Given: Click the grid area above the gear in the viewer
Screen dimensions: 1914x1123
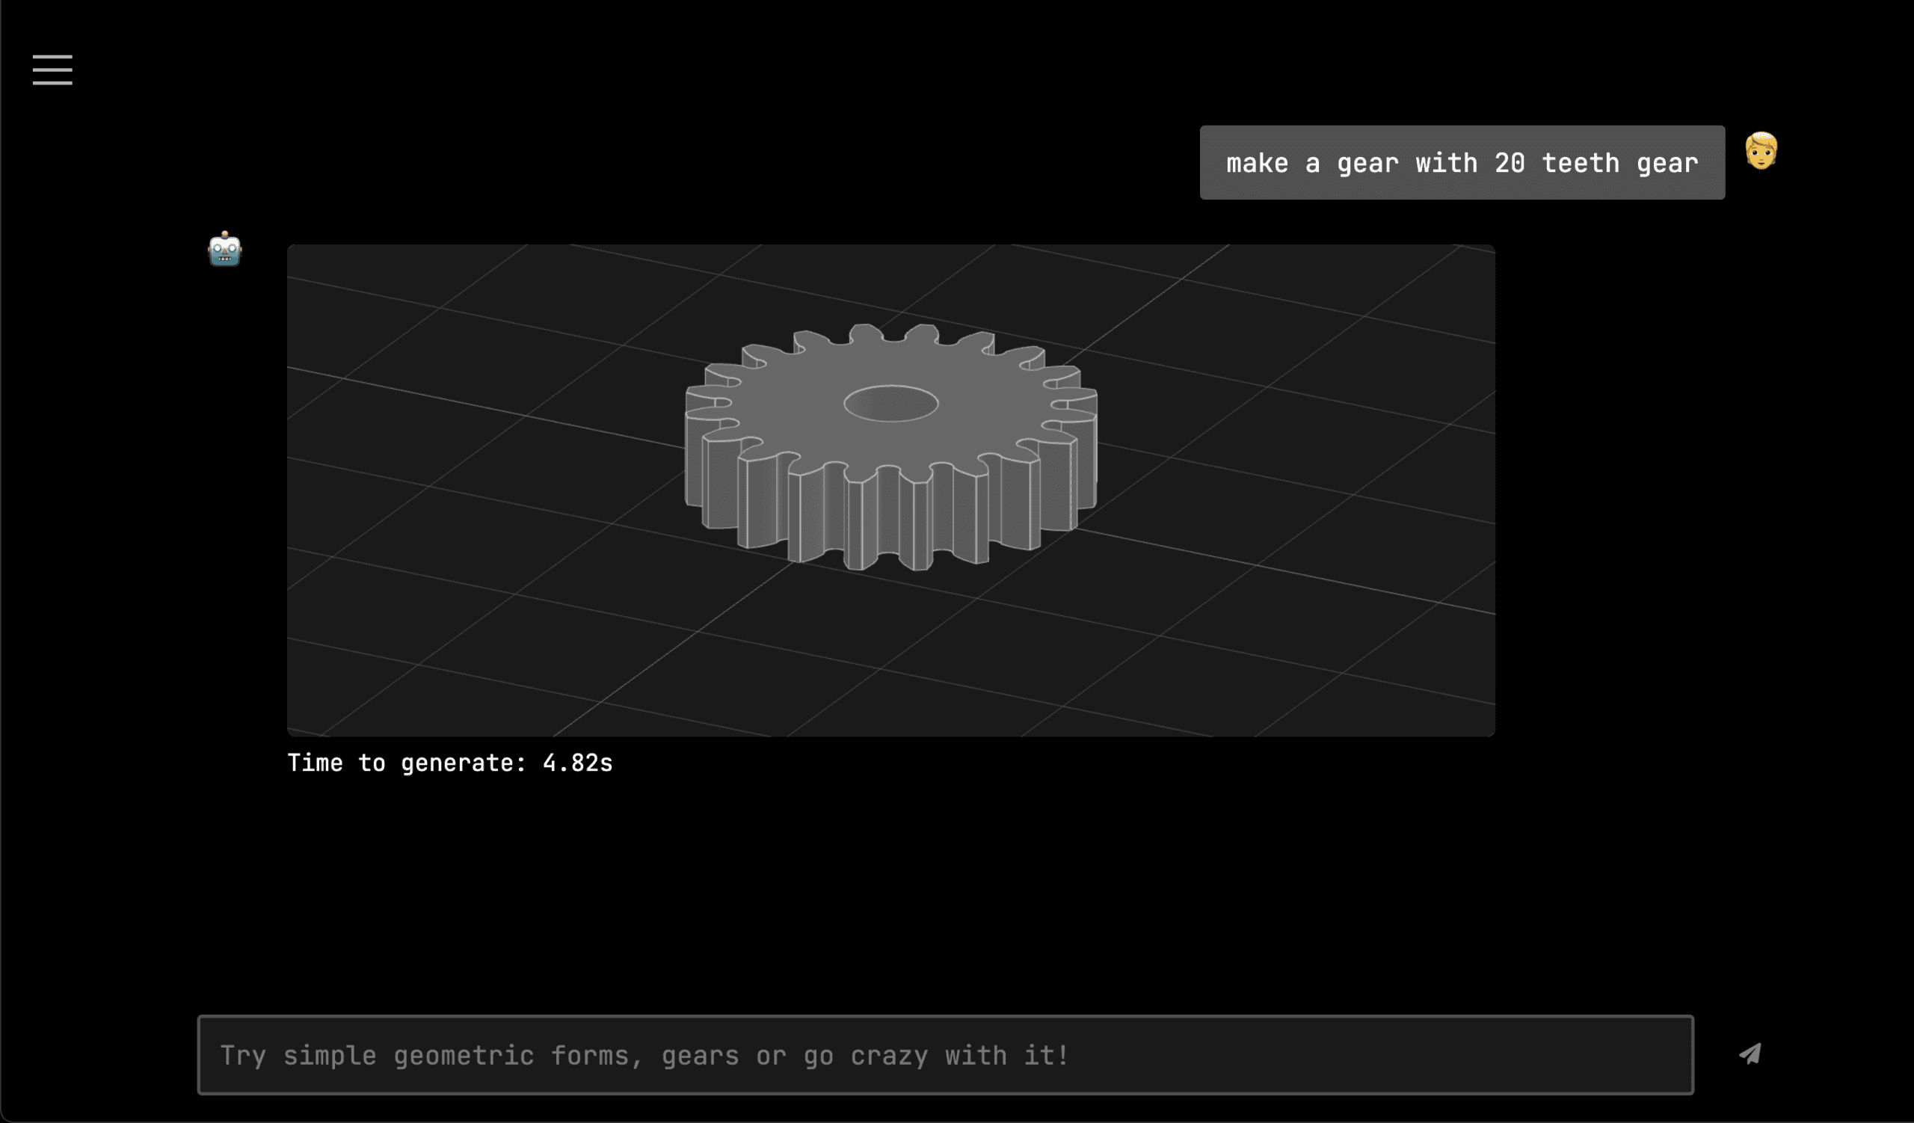Looking at the screenshot, I should (889, 281).
